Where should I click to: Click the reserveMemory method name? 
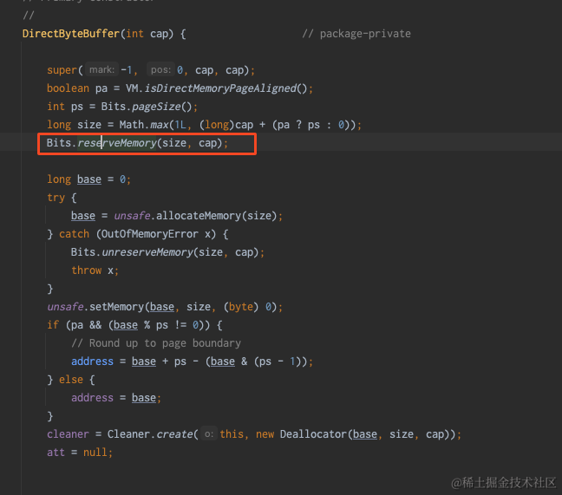click(x=117, y=143)
